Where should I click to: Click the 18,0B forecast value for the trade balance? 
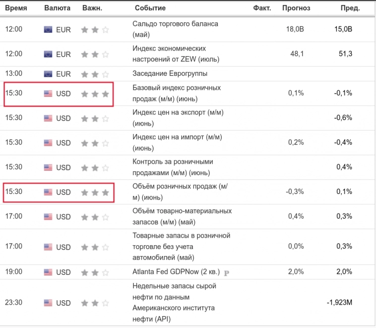point(295,29)
